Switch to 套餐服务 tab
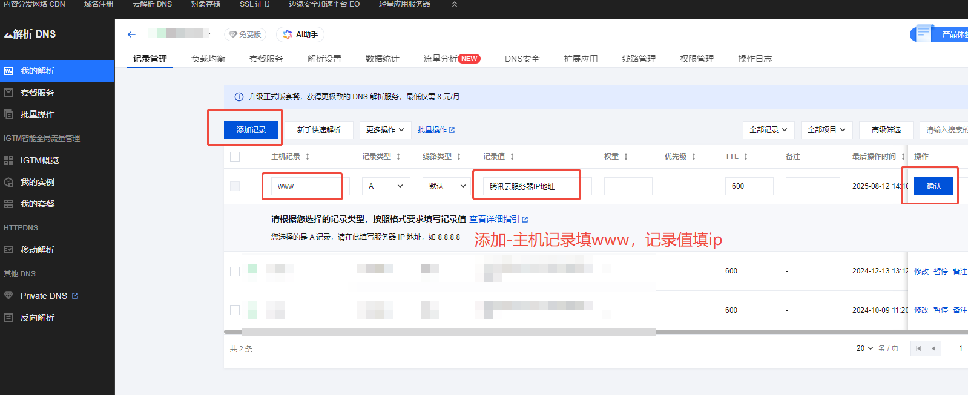Screen dimensions: 968x395 click(266, 59)
